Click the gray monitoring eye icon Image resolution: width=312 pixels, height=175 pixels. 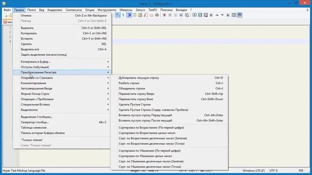pos(157,15)
